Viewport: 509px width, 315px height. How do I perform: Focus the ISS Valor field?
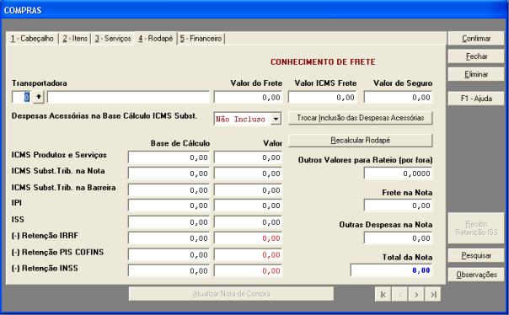point(248,222)
